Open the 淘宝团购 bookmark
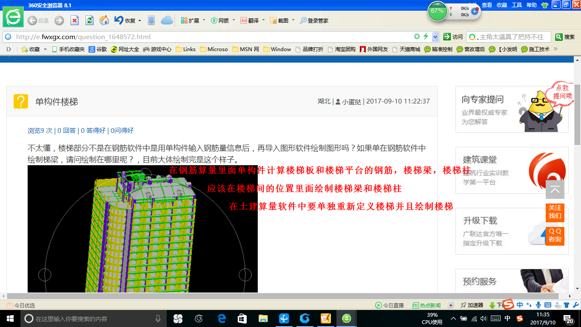 tap(342, 49)
